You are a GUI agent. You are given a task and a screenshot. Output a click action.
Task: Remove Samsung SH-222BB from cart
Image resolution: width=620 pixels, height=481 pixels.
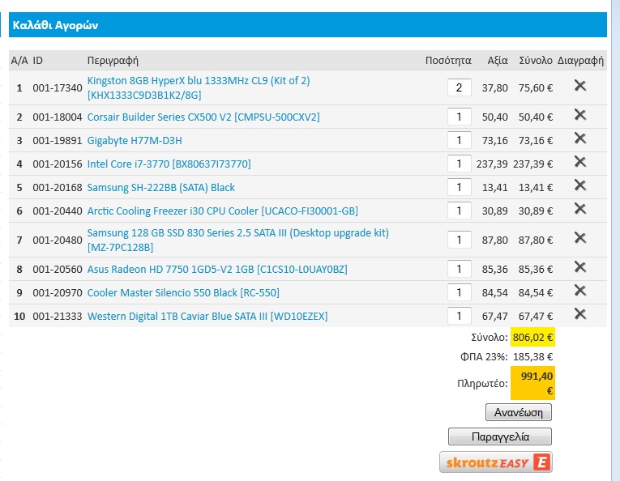coord(579,185)
